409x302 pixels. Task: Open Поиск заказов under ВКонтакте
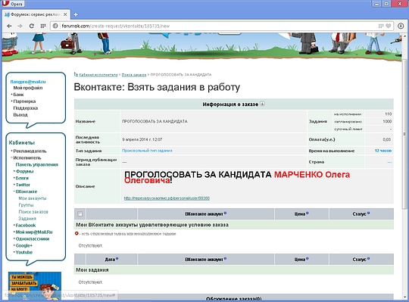[x=33, y=212]
